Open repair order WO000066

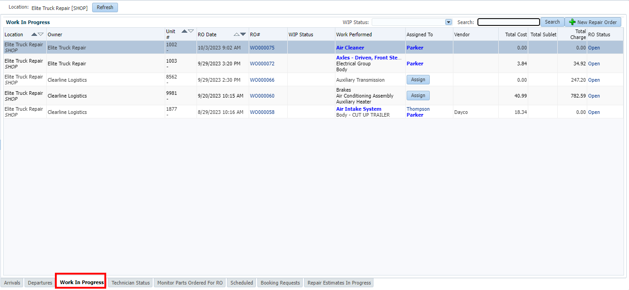pyautogui.click(x=262, y=80)
